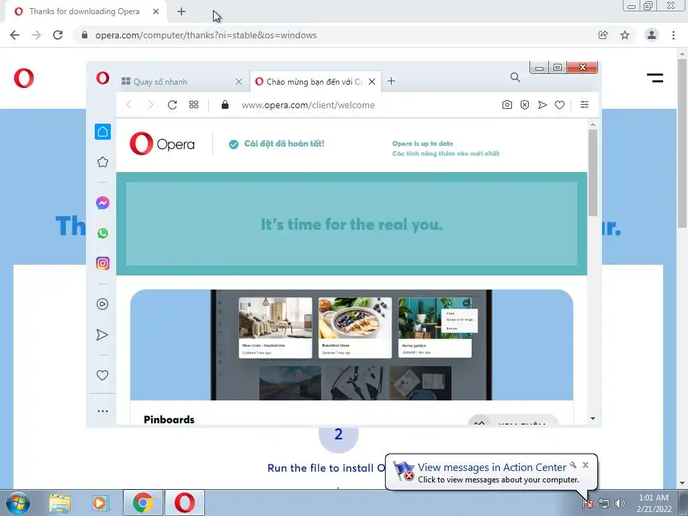Open notification options wrench icon
The width and height of the screenshot is (688, 516).
coord(573,465)
